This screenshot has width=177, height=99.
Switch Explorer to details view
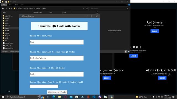click(126, 52)
